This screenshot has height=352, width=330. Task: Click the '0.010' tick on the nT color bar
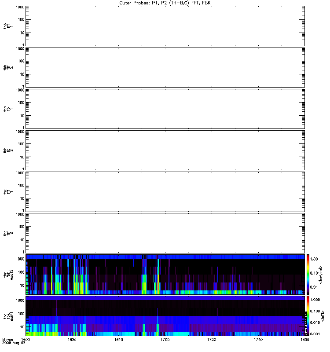(x=315, y=323)
